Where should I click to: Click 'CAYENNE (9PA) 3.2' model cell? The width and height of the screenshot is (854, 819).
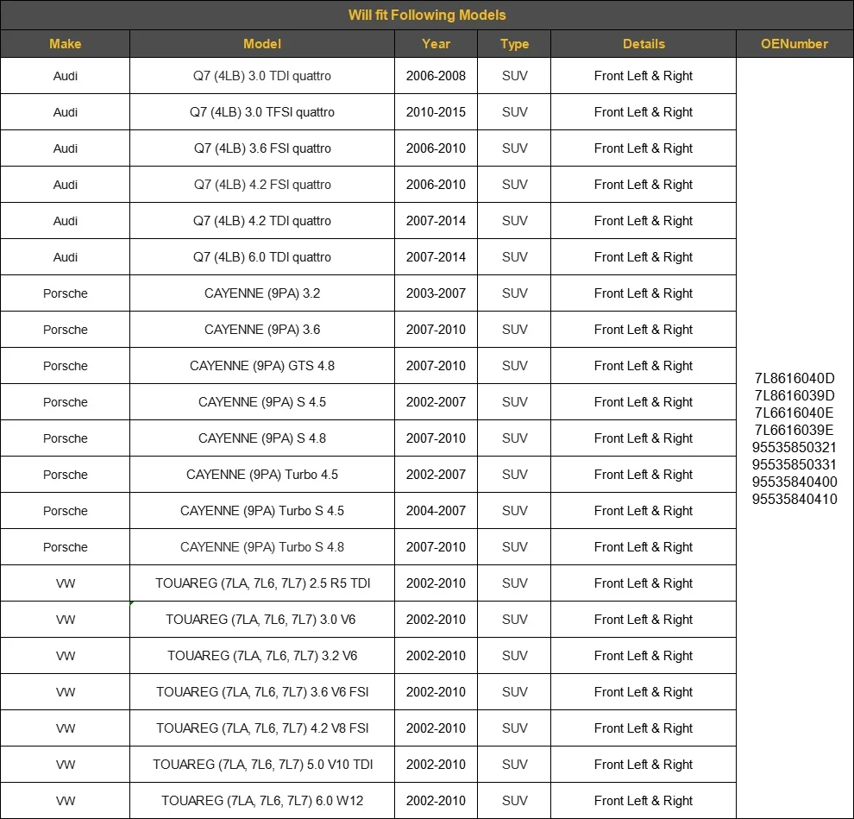click(x=262, y=293)
